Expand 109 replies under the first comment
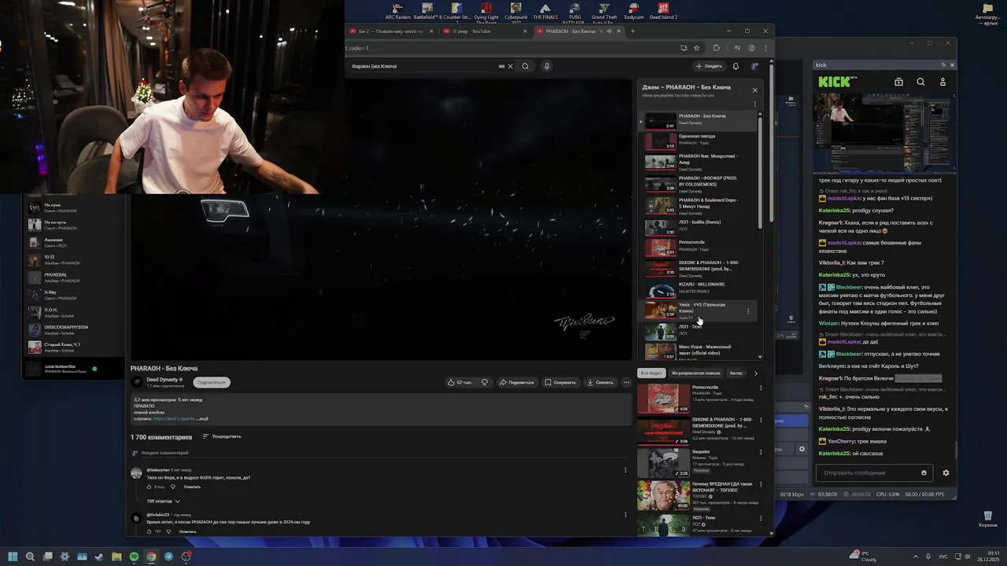 tap(163, 501)
